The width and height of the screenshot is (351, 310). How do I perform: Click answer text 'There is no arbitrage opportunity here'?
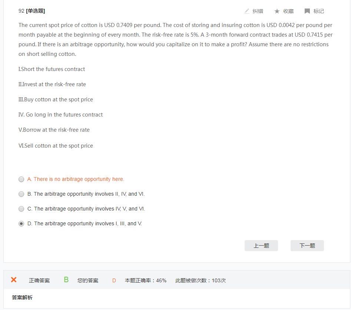click(x=79, y=179)
